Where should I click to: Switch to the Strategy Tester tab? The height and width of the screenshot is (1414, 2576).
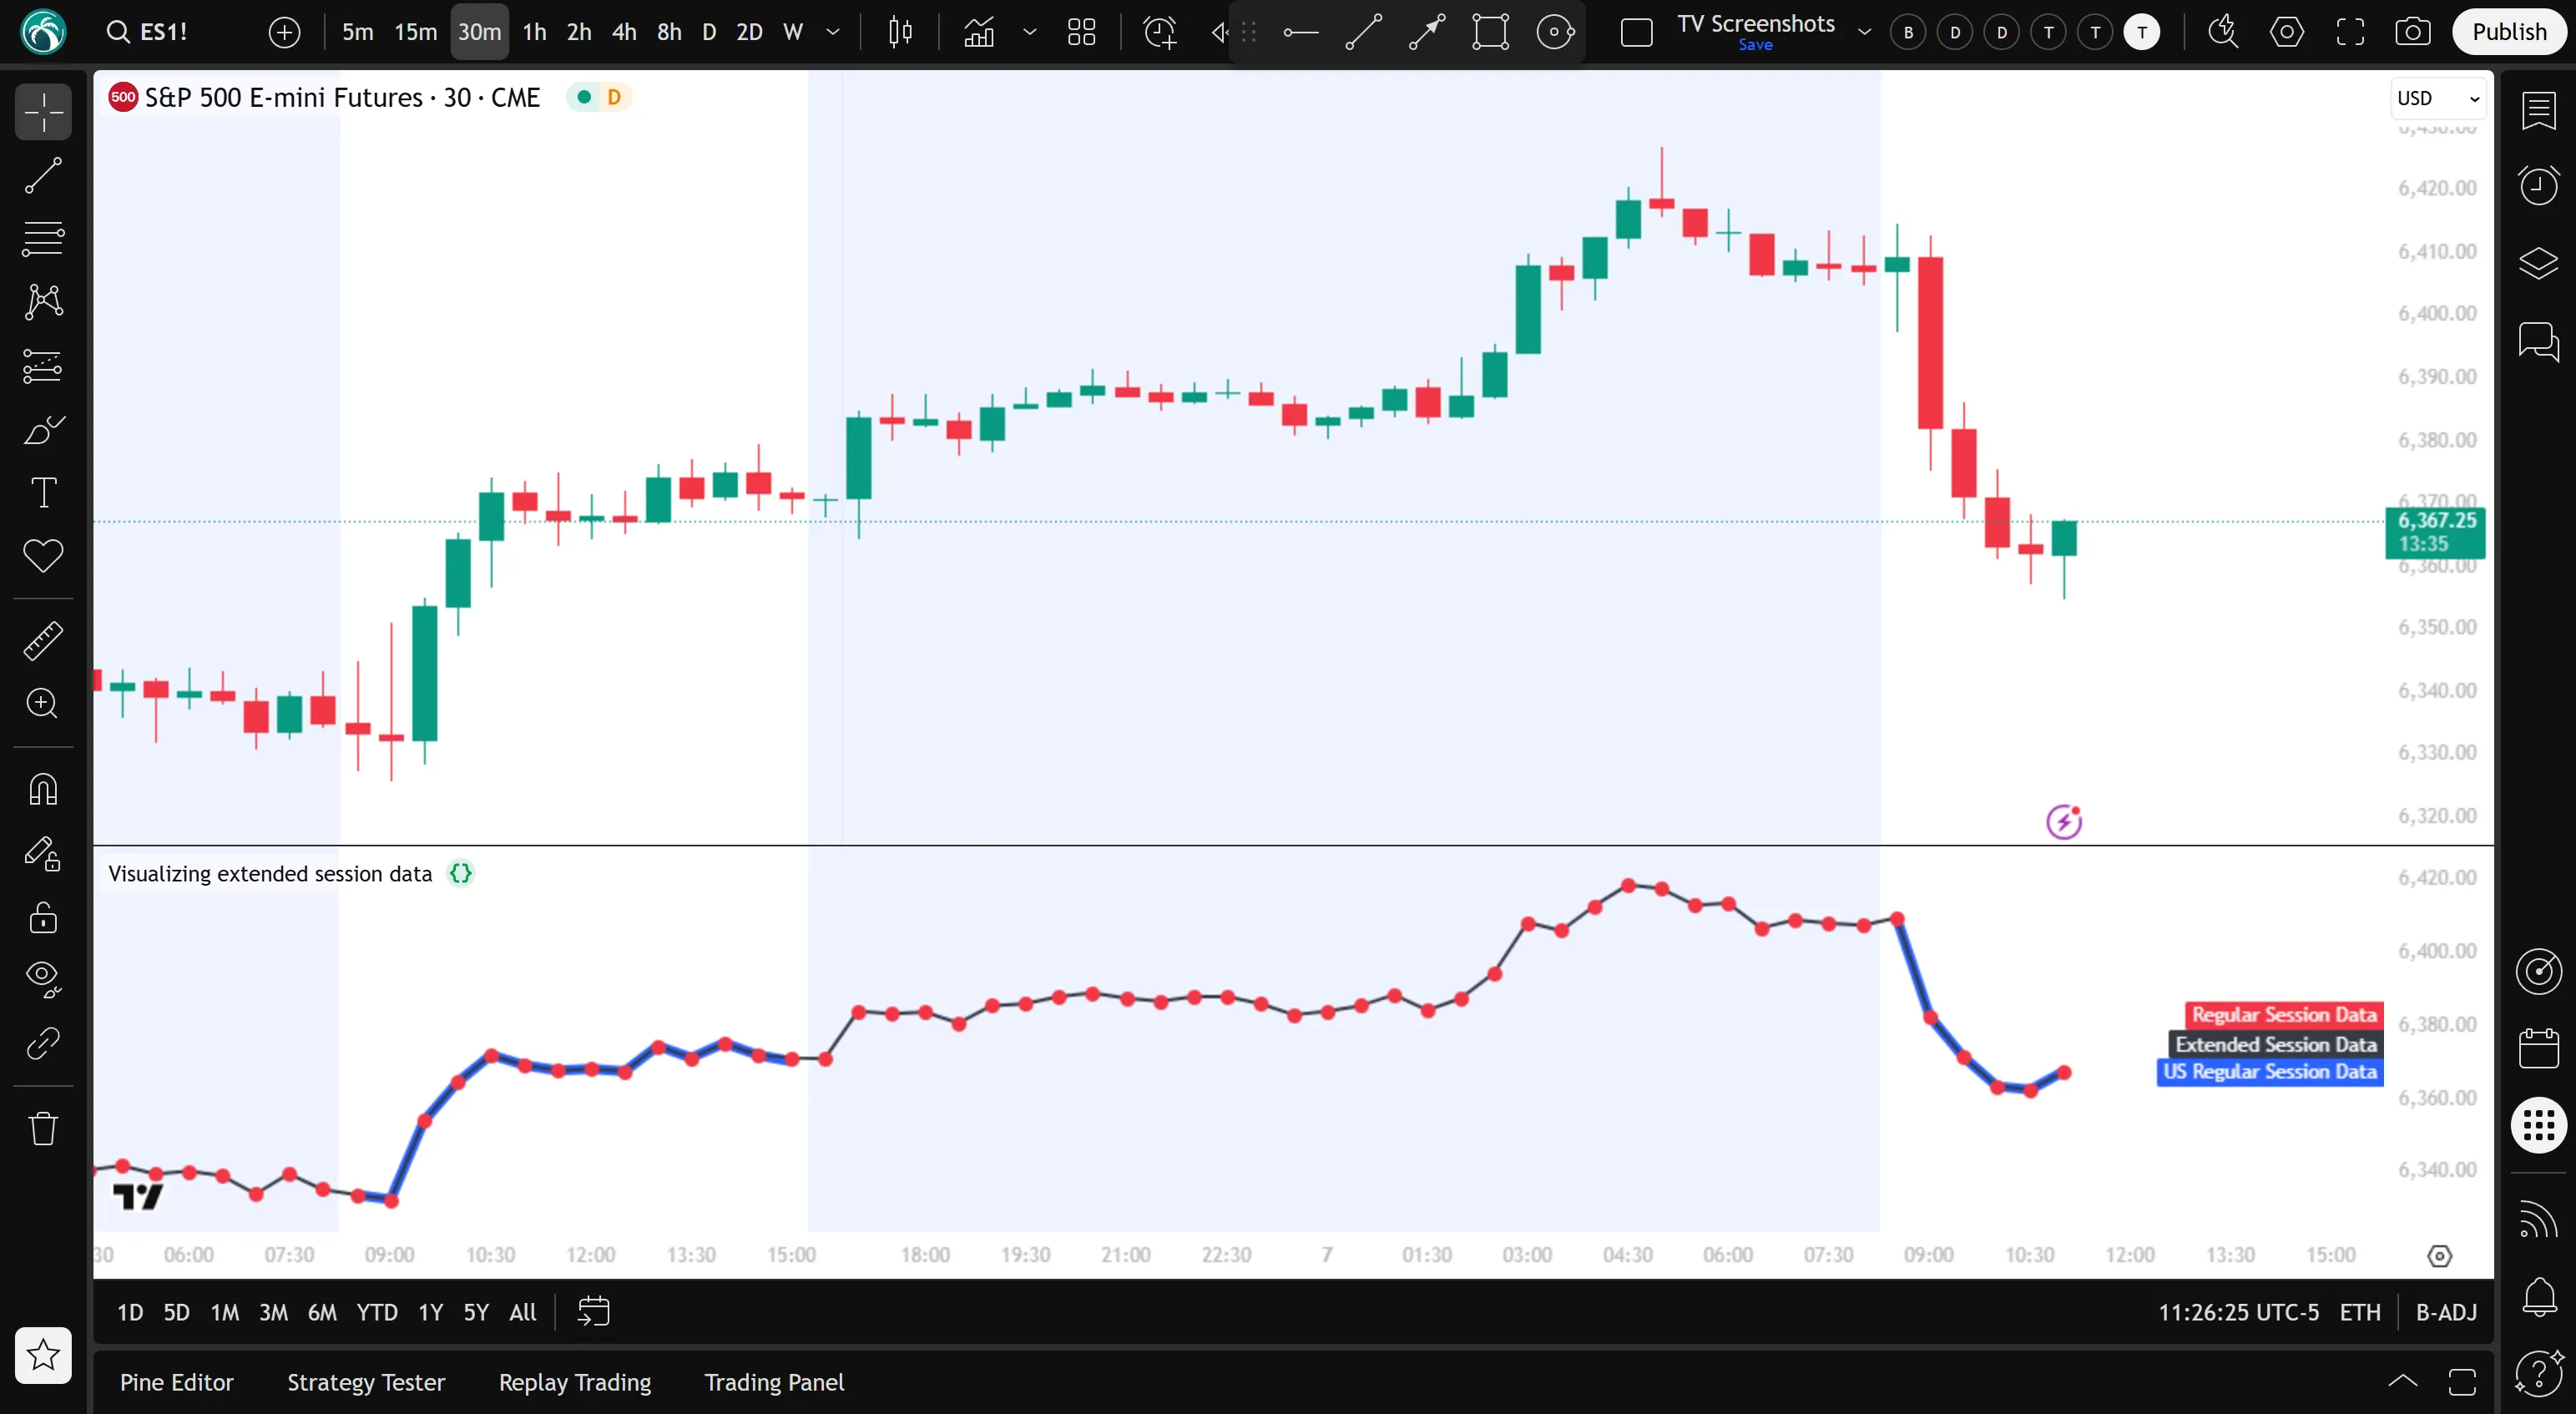tap(366, 1382)
